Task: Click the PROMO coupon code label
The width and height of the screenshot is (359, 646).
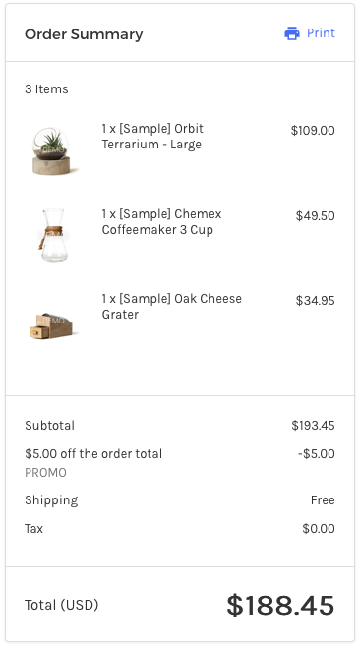Action: click(45, 473)
